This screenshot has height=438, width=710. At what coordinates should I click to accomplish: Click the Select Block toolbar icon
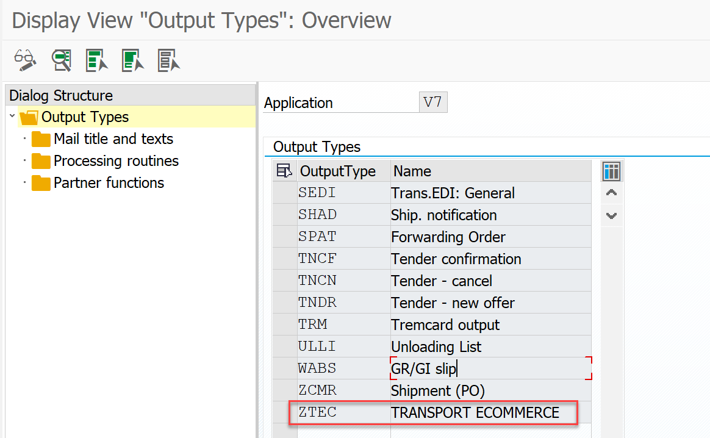(132, 60)
